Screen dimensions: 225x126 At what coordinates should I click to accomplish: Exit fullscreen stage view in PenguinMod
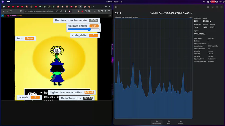coord(110,16)
